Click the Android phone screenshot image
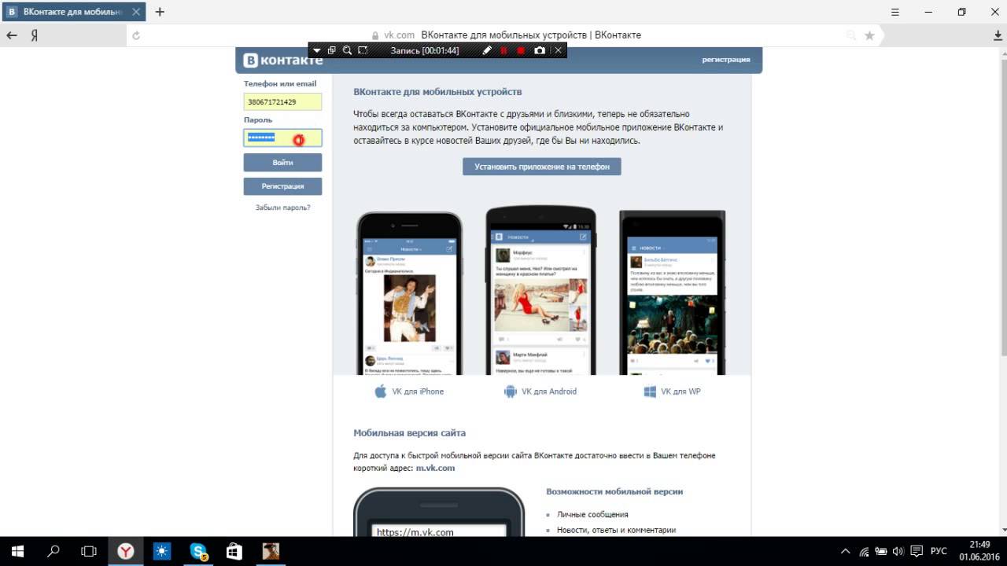The height and width of the screenshot is (566, 1007). point(541,290)
